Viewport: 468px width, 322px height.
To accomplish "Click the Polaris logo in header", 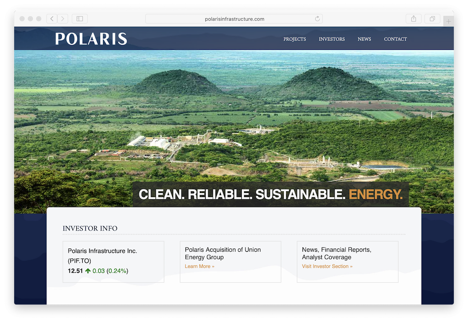I will (x=91, y=39).
